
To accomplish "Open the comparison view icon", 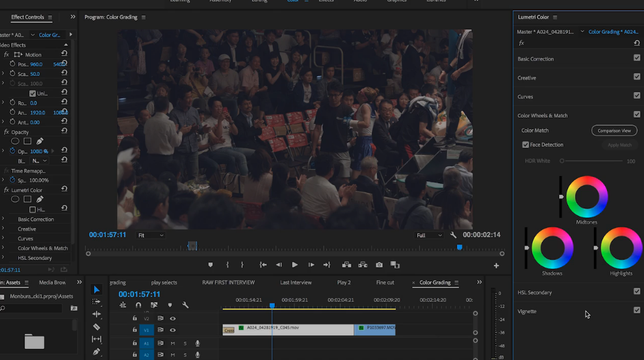I will pos(394,264).
